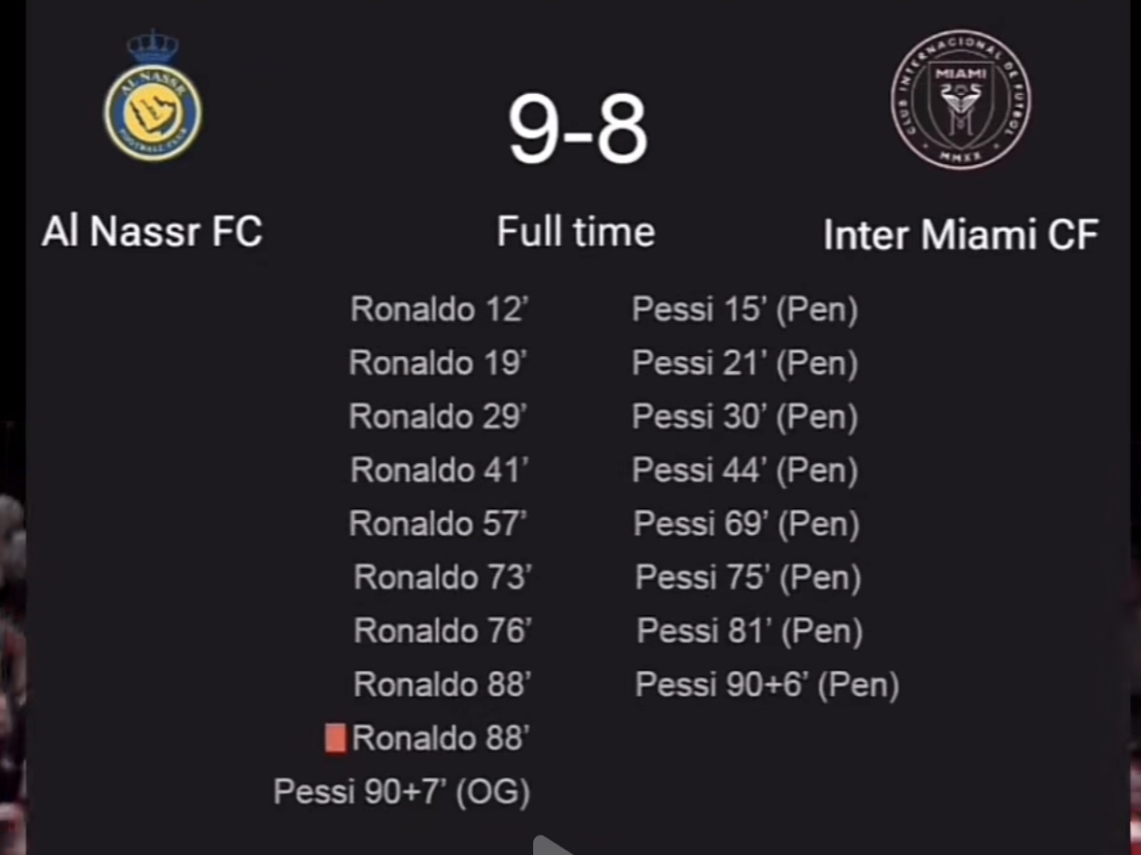Click the Pessi 90+7' own goal entry

coord(402,792)
